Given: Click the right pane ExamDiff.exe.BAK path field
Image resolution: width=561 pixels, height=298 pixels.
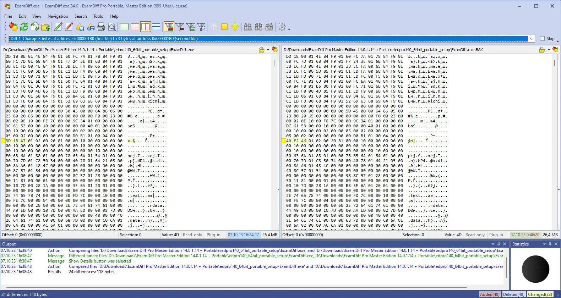Looking at the screenshot, I should point(410,50).
